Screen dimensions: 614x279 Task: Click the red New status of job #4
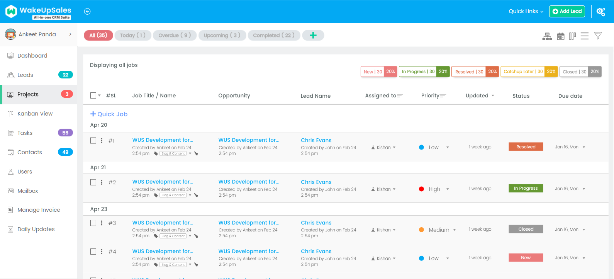[x=526, y=258]
